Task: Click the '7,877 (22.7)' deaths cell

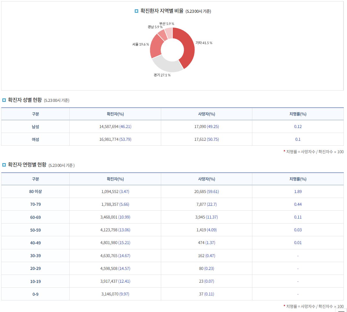Action: [x=206, y=204]
